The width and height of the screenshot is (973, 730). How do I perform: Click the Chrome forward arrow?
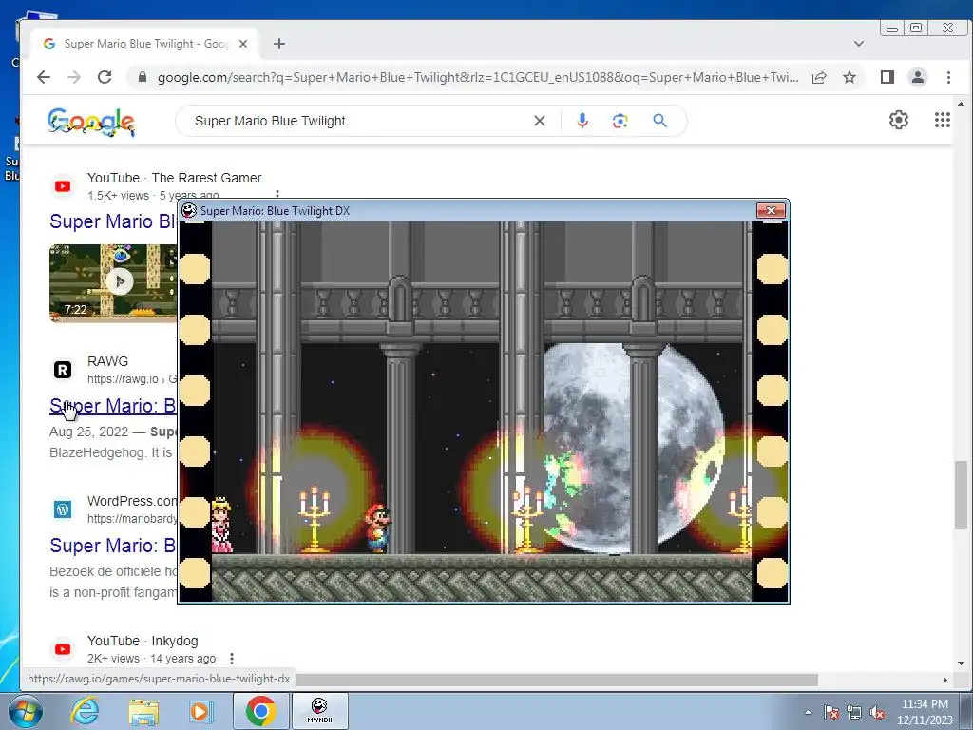74,77
